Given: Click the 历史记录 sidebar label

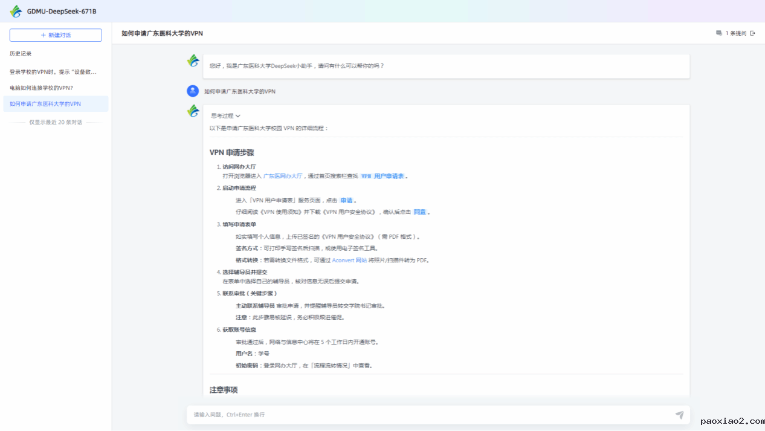Looking at the screenshot, I should 21,54.
